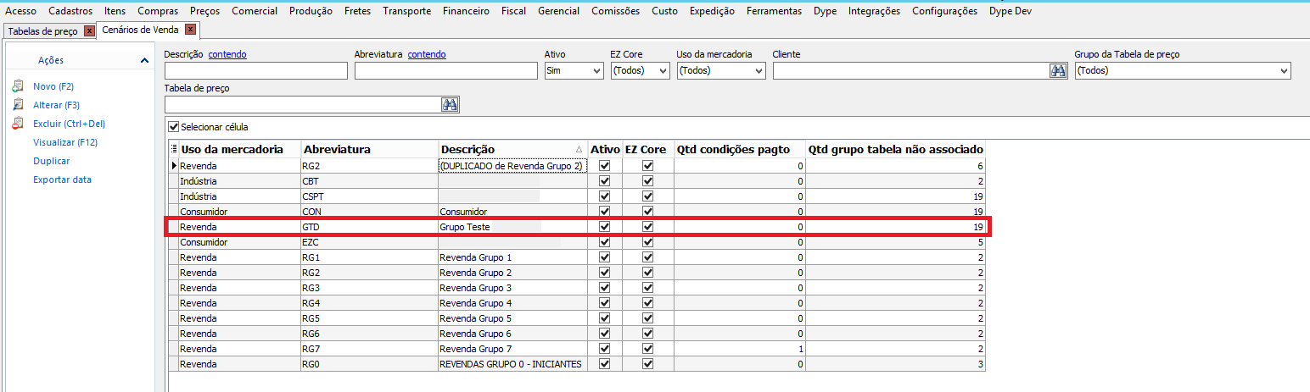Select '(DUPLICADO de Revenda Grupo 2)' cell
This screenshot has width=1310, height=392.
pos(513,166)
